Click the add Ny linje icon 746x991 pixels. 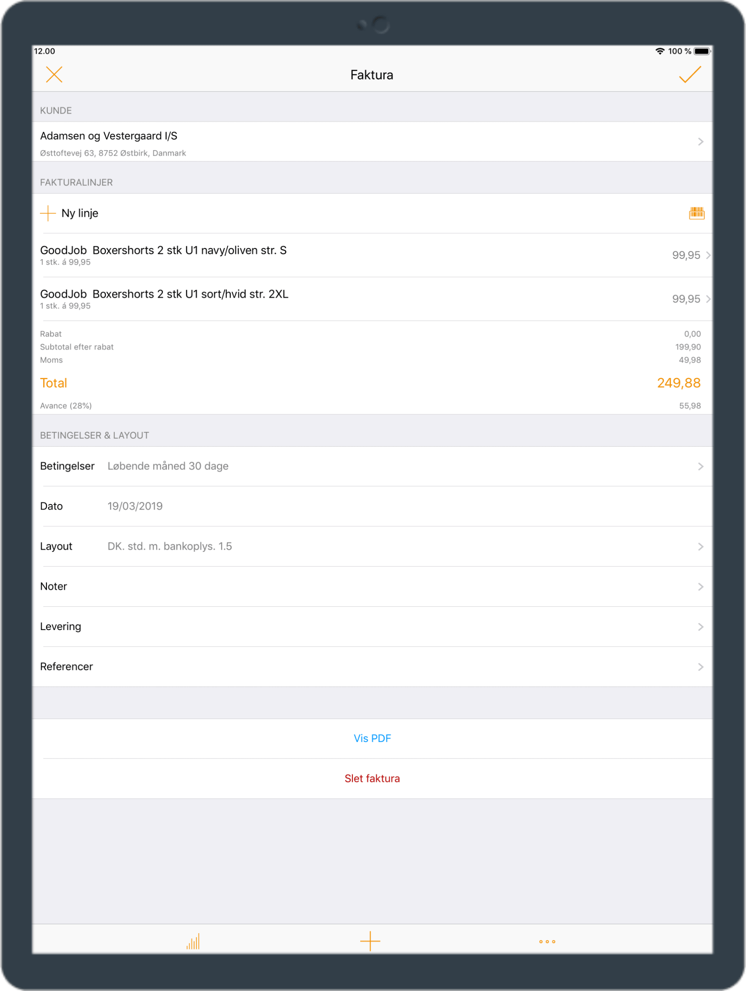(x=48, y=212)
